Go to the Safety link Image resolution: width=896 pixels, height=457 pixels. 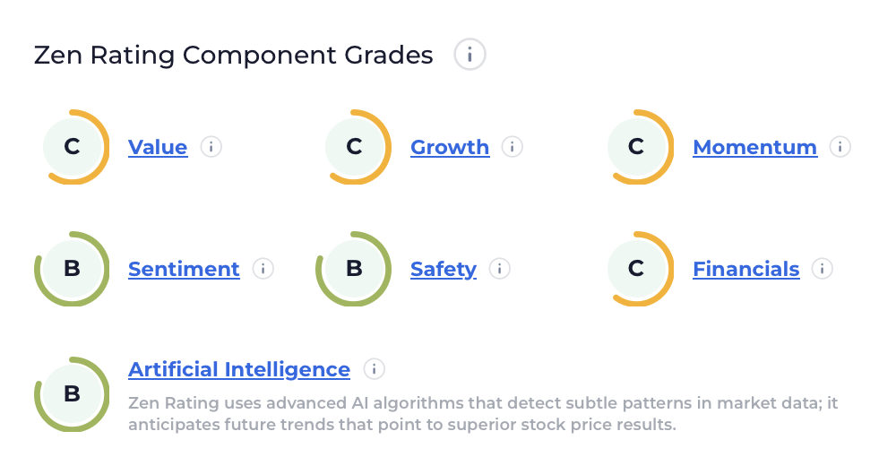point(444,269)
